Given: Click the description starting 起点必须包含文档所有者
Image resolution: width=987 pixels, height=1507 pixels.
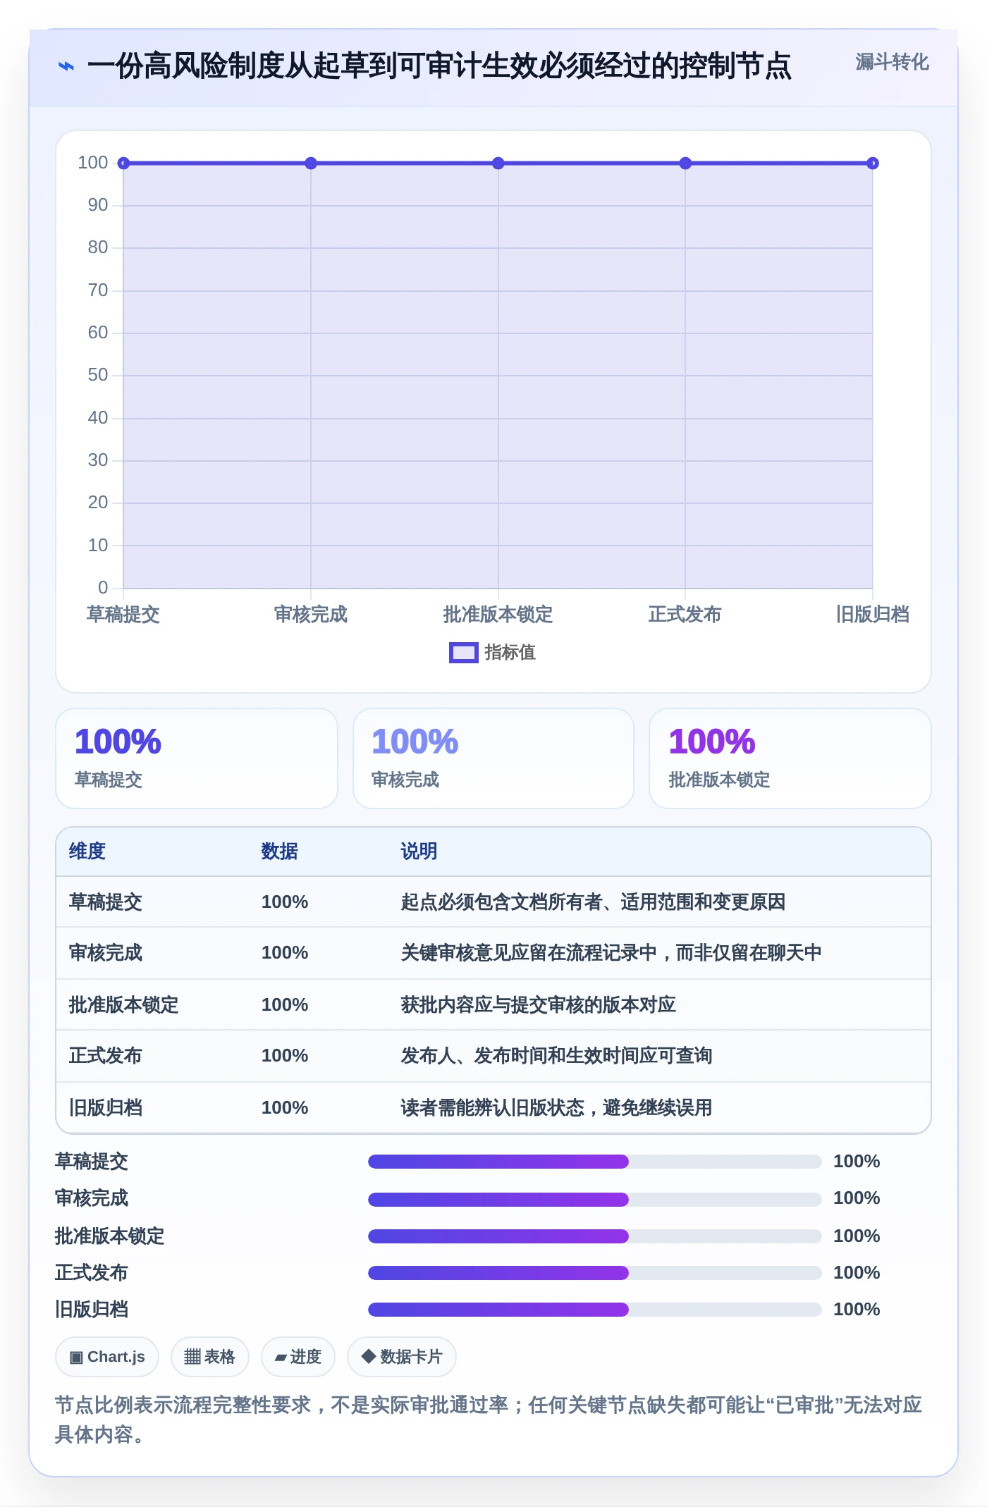Looking at the screenshot, I should coord(593,902).
